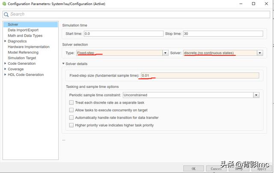274x173 pixels.
Task: Click the Help button
Action: coord(239,168)
